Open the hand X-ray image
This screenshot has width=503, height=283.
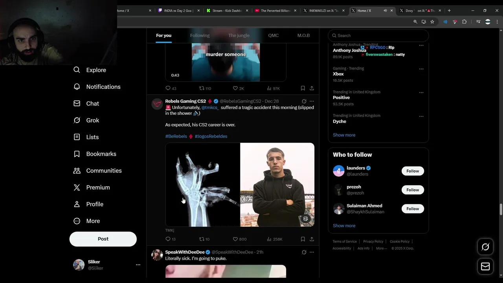[x=202, y=185]
